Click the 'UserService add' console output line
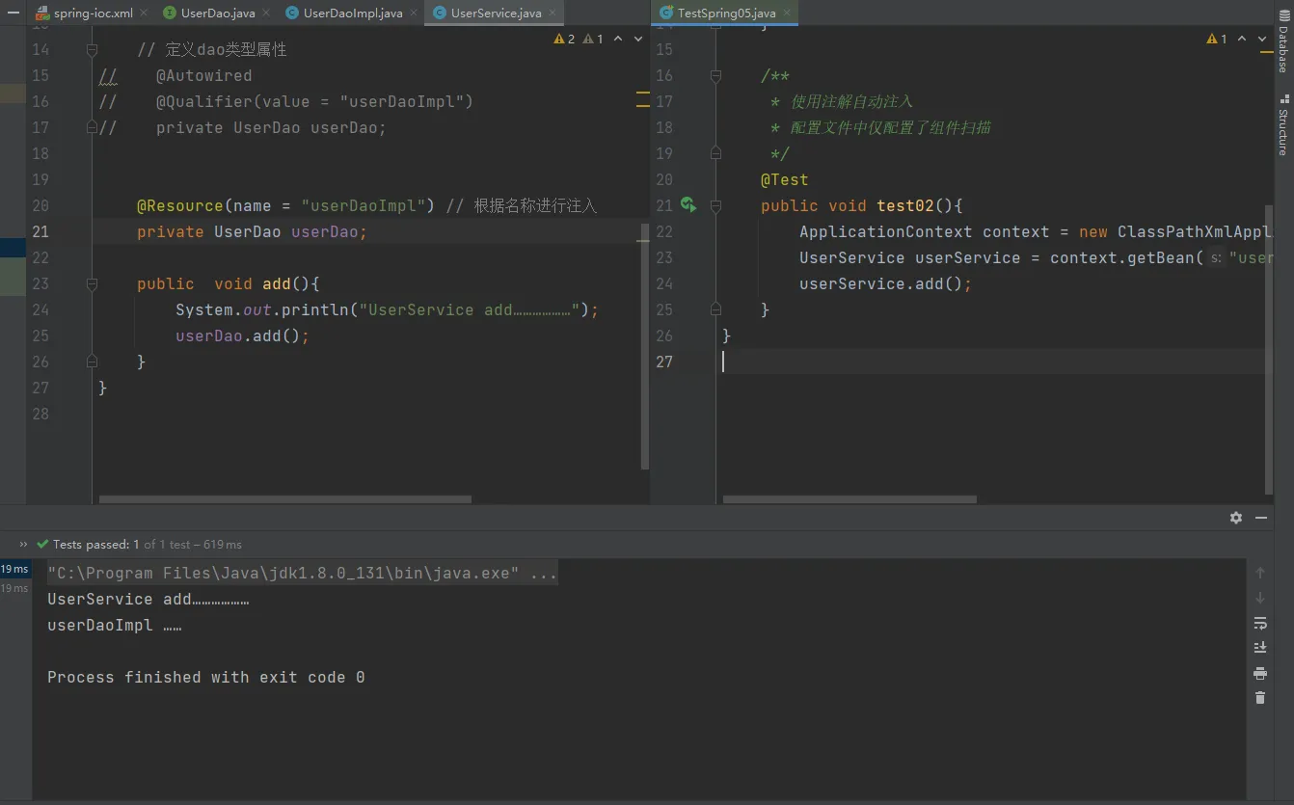Image resolution: width=1294 pixels, height=805 pixels. pyautogui.click(x=148, y=599)
